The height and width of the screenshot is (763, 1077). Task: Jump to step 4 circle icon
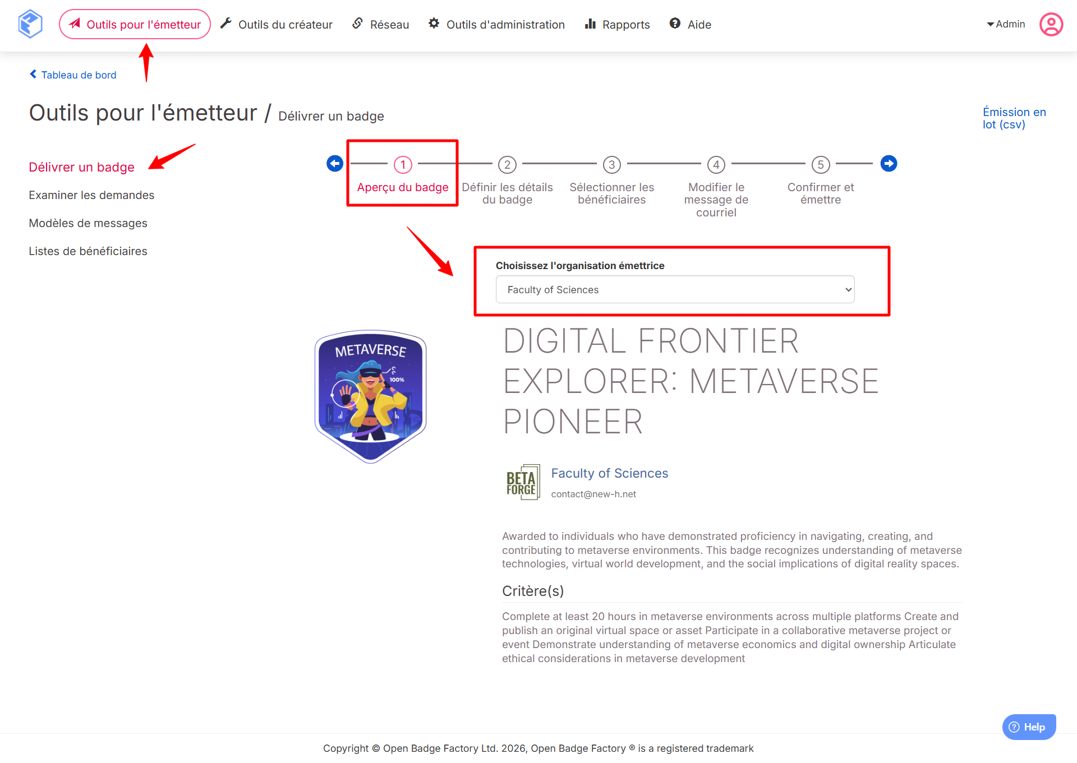[x=716, y=165]
